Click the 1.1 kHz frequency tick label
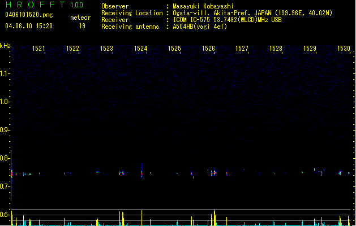Viewport: 356px width, 226px height. [x=4, y=73]
